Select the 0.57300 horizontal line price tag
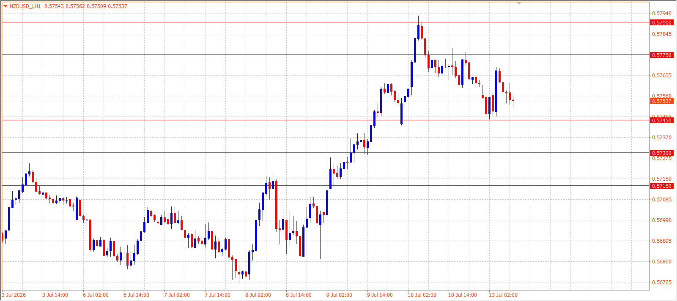This screenshot has width=677, height=301. [x=661, y=153]
